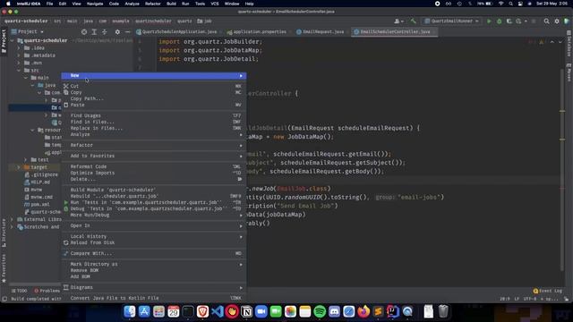Viewport: 573px width, 322px height.
Task: Open Structure side tool window
Action: [x=4, y=233]
